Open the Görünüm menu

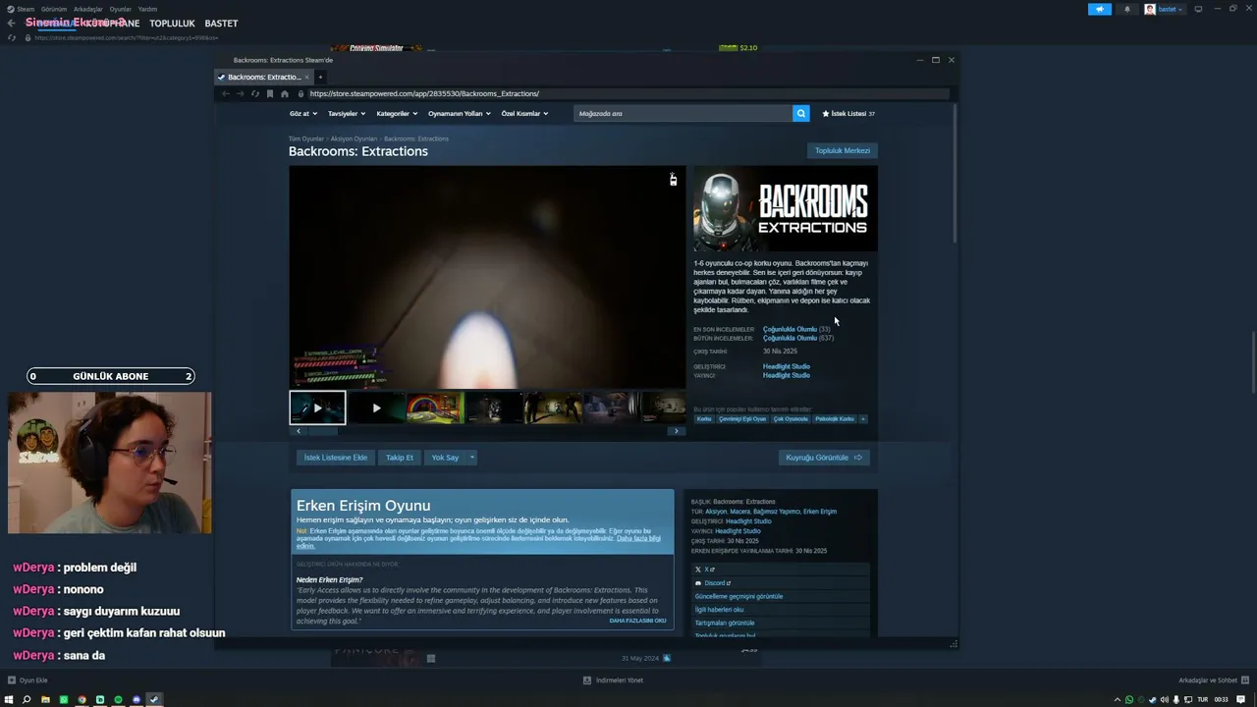(54, 9)
